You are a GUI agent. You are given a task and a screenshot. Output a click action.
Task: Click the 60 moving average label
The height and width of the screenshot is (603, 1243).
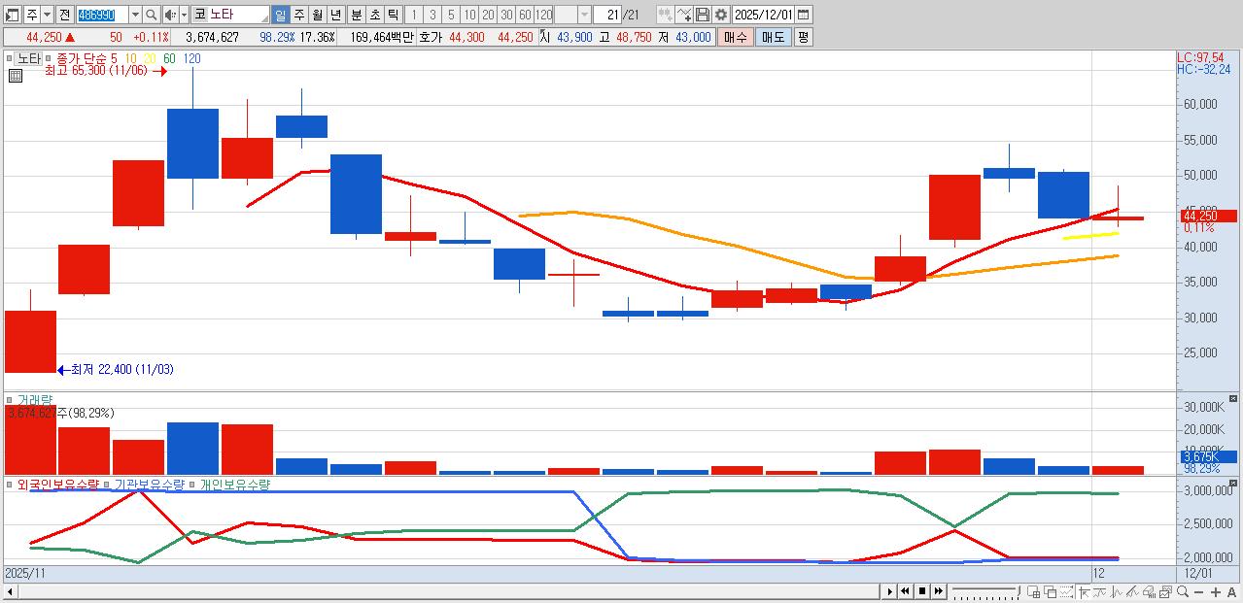coord(169,58)
